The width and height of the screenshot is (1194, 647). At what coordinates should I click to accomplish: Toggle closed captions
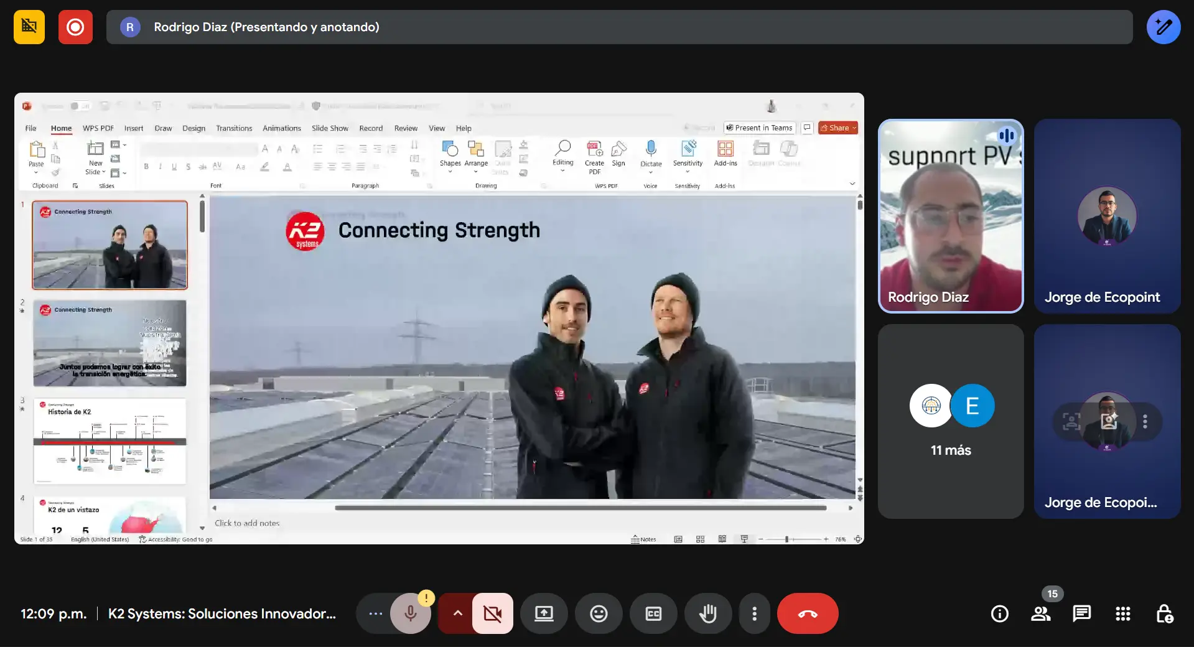click(x=653, y=614)
